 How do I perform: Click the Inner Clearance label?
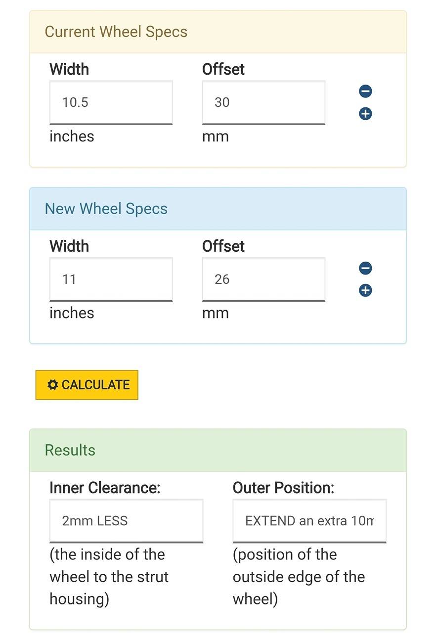[105, 488]
